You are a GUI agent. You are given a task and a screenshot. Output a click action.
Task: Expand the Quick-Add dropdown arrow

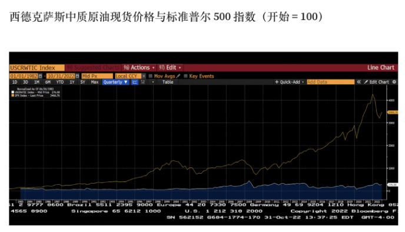pos(303,82)
